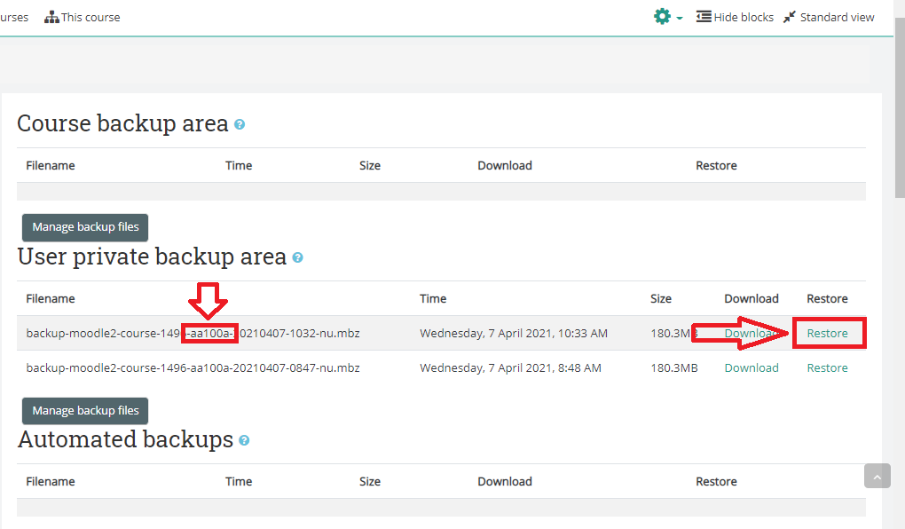Download the 0847-nu.mbz backup file
The width and height of the screenshot is (905, 529).
(752, 367)
